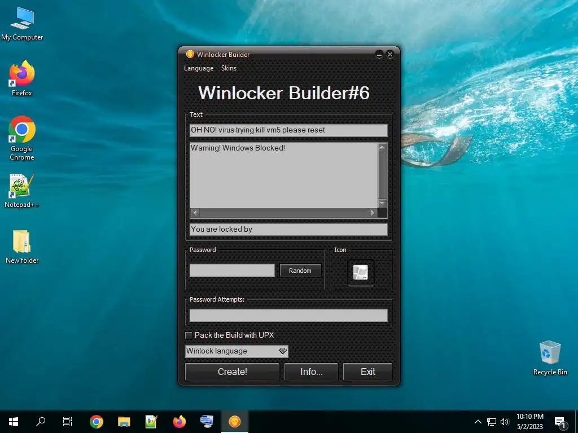The width and height of the screenshot is (578, 433).
Task: Click the horizontal scrollbar right arrow
Action: coord(373,213)
